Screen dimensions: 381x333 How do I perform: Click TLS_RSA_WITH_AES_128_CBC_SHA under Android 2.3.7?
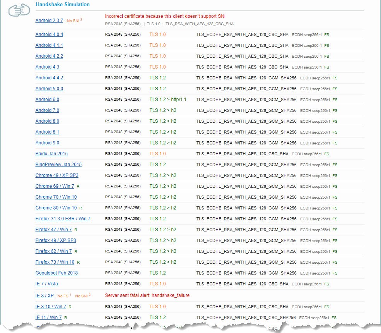[200, 24]
